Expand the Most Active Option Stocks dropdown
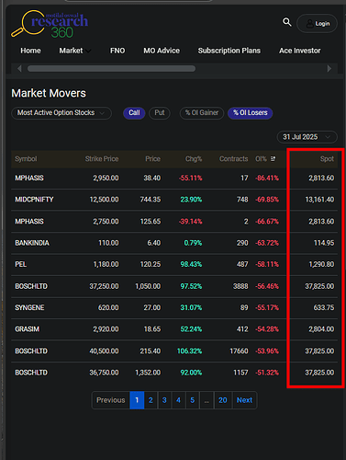This screenshot has width=346, height=460. pos(61,113)
